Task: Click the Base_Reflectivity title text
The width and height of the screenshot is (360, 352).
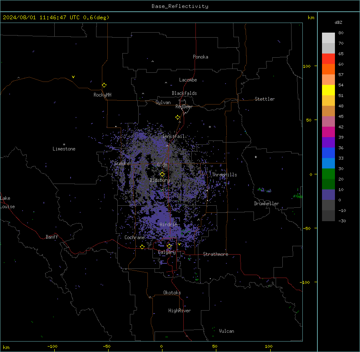Action: click(180, 6)
